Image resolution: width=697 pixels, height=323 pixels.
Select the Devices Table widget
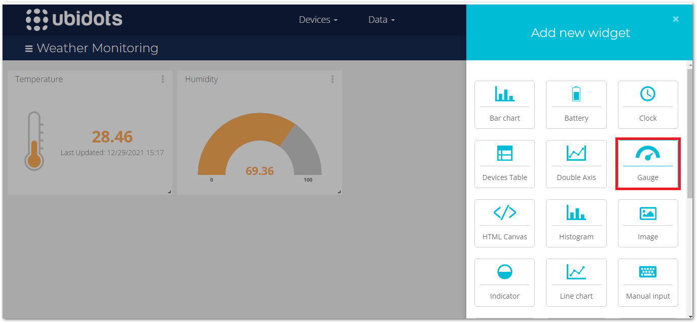click(504, 164)
